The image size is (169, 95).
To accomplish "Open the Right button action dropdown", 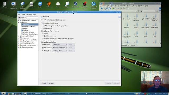I will pyautogui.click(x=60, y=51).
